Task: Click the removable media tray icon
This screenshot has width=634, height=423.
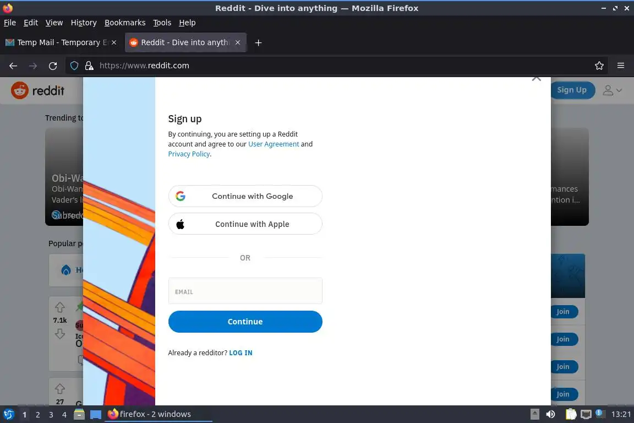Action: 534,414
